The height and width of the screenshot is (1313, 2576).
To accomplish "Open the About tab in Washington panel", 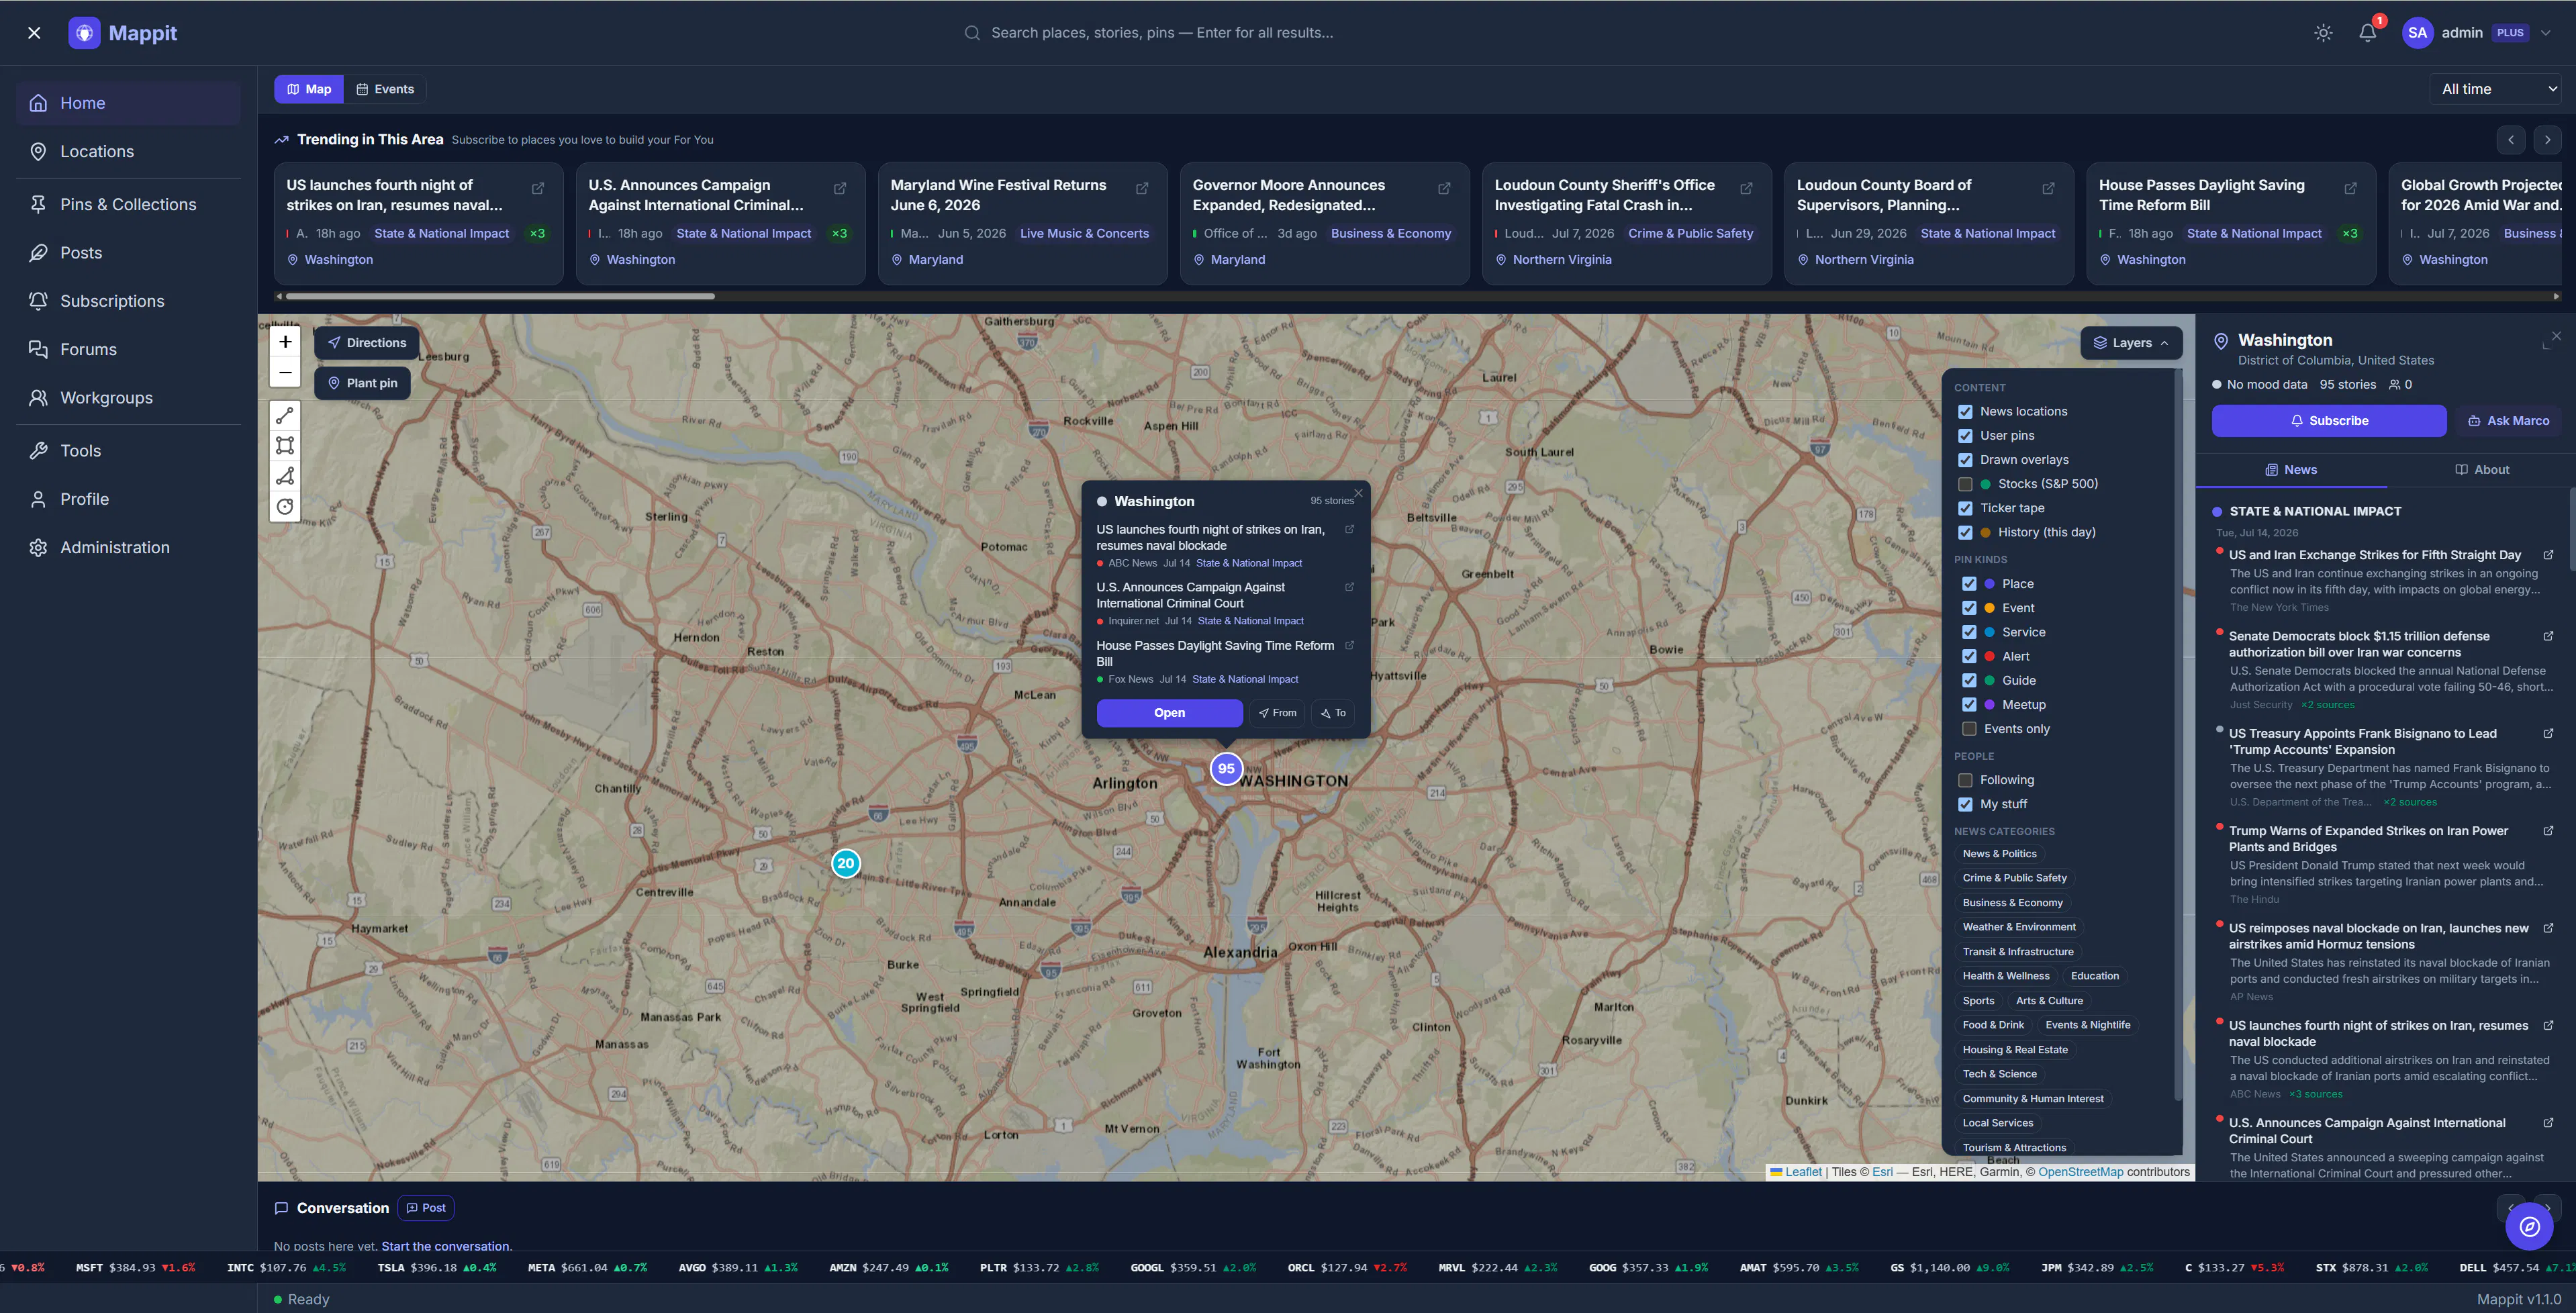I will (x=2481, y=469).
